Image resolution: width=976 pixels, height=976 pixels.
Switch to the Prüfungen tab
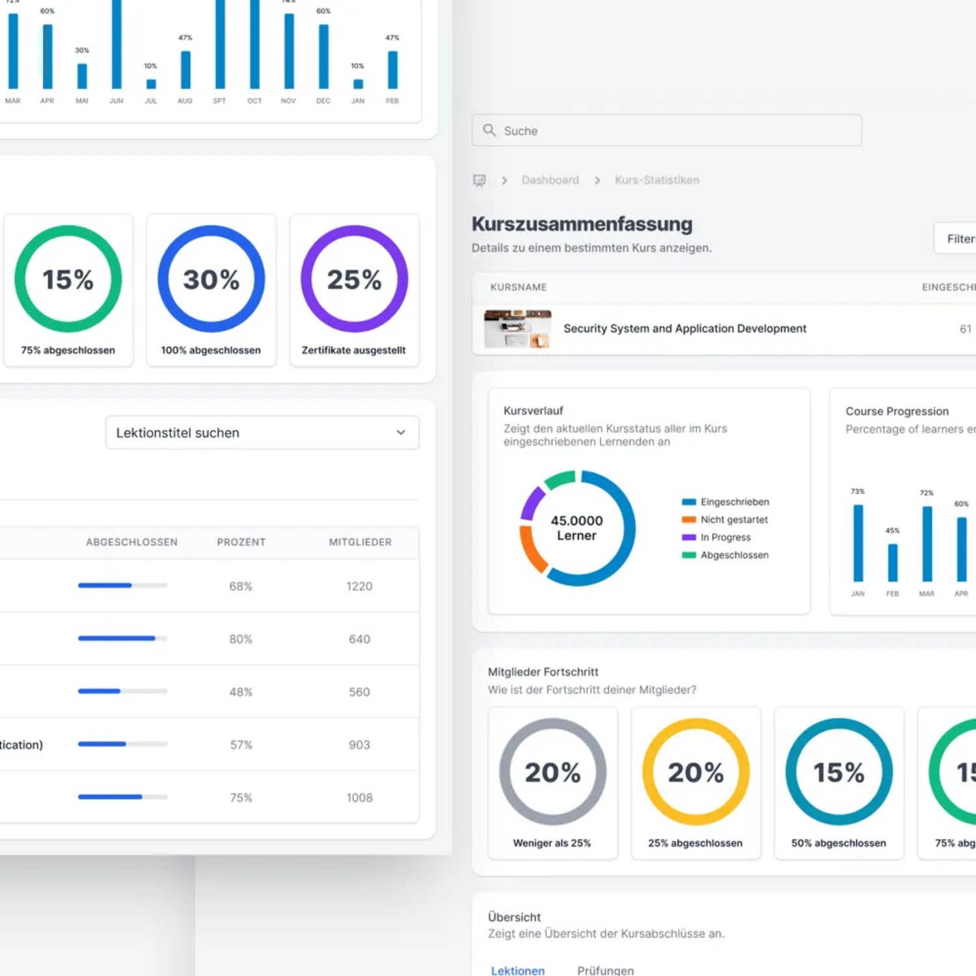coord(605,970)
